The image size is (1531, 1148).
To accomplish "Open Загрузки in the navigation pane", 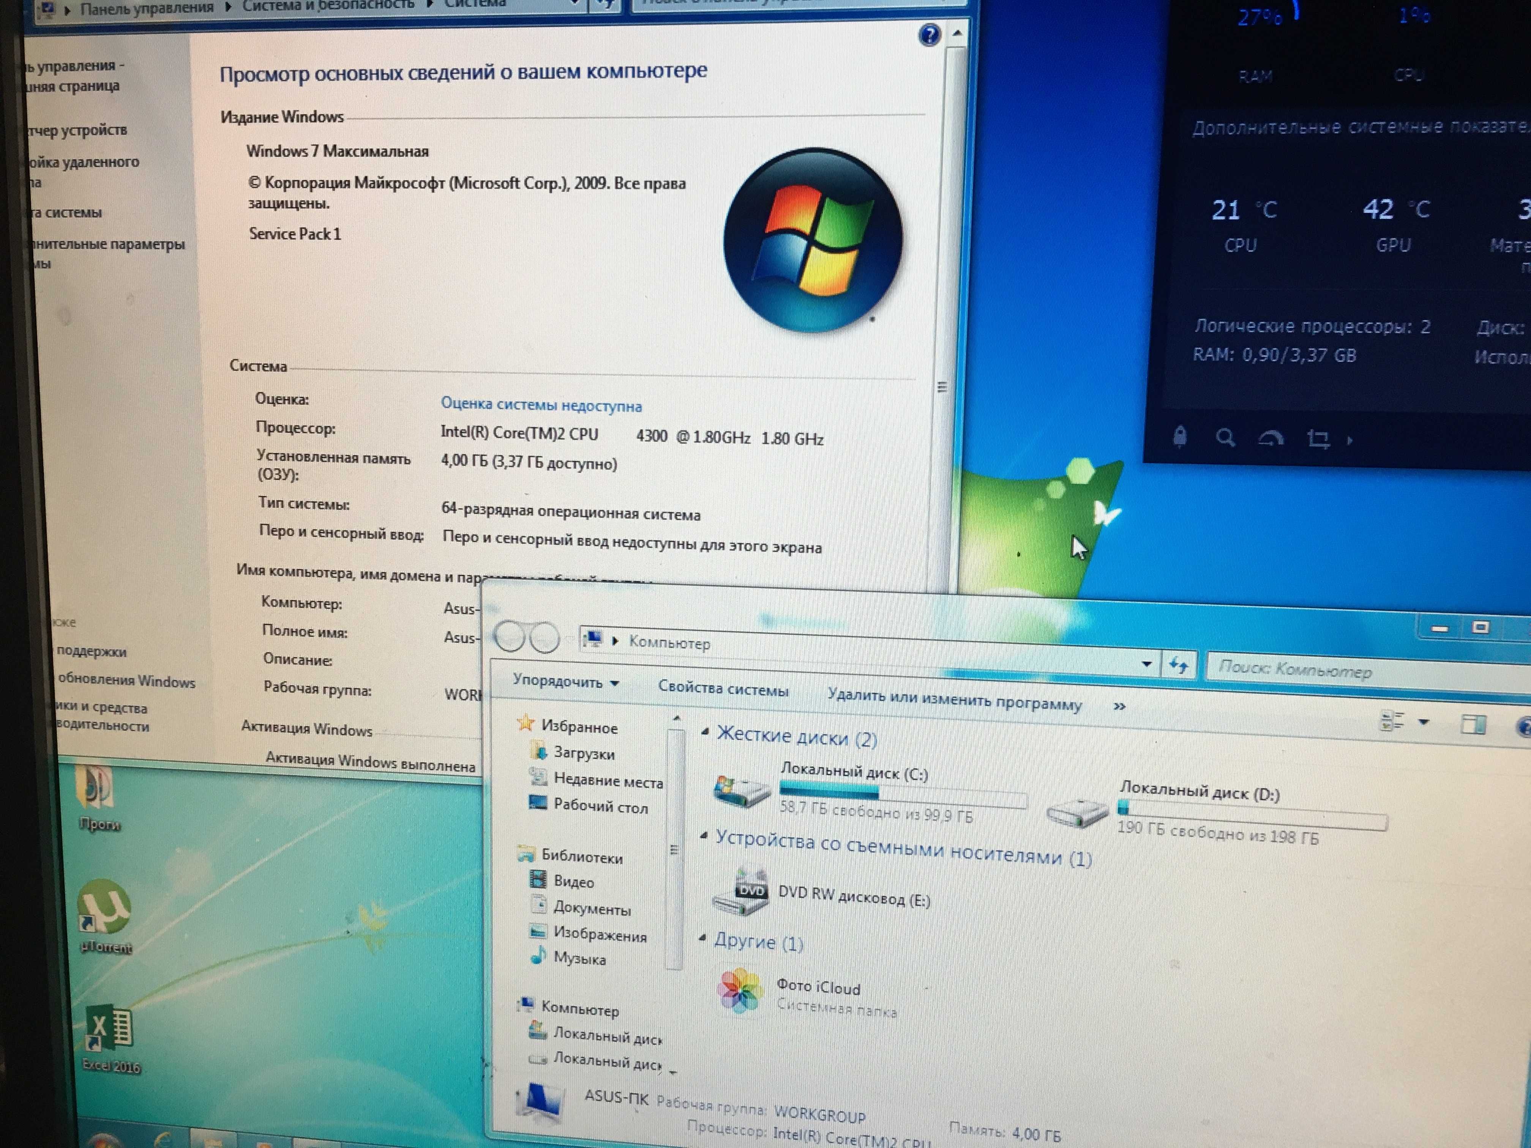I will click(584, 753).
